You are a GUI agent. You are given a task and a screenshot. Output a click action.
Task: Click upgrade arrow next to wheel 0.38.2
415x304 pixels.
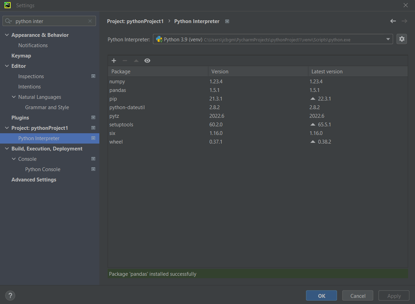tap(313, 141)
